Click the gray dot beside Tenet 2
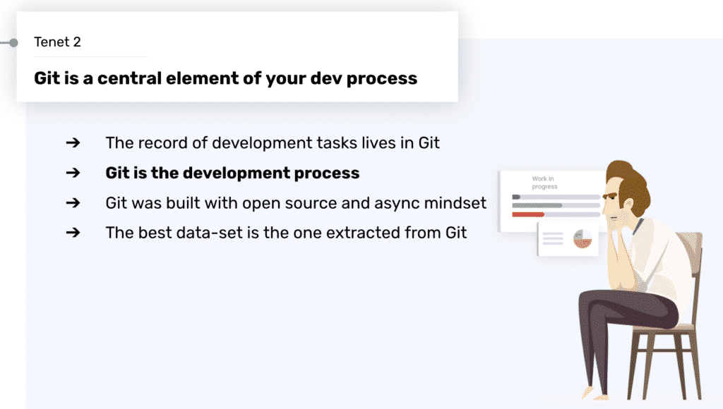This screenshot has height=409, width=723. click(13, 43)
